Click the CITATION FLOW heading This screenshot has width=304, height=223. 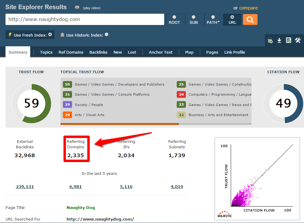coord(284,72)
